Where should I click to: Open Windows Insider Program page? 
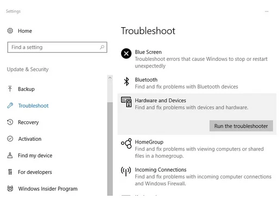tap(48, 189)
